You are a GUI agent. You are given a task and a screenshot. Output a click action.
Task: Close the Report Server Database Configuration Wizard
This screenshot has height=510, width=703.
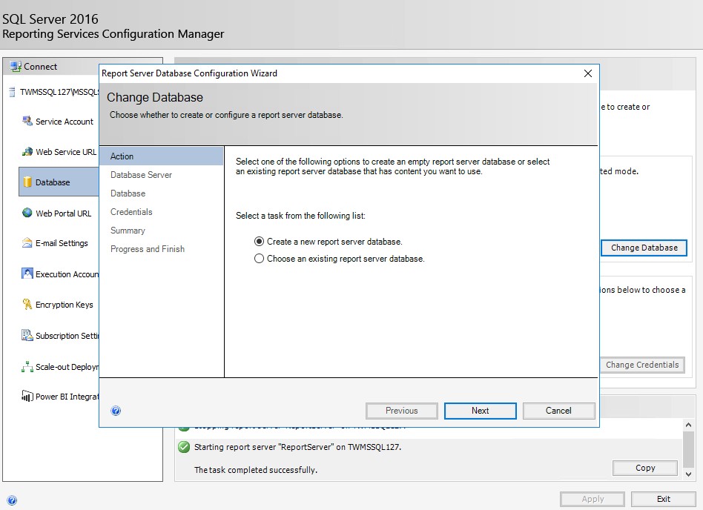click(x=588, y=73)
